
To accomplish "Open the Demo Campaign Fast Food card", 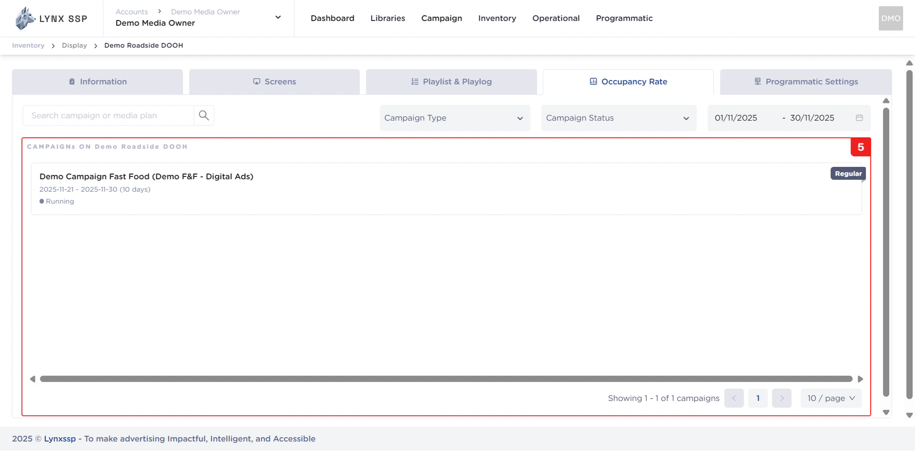I will pyautogui.click(x=446, y=189).
